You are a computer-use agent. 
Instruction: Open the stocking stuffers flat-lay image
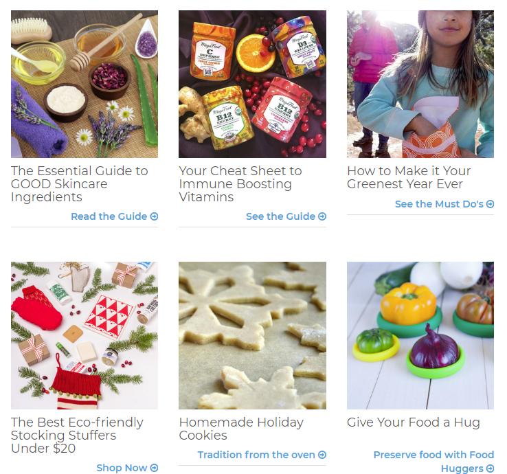(84, 336)
